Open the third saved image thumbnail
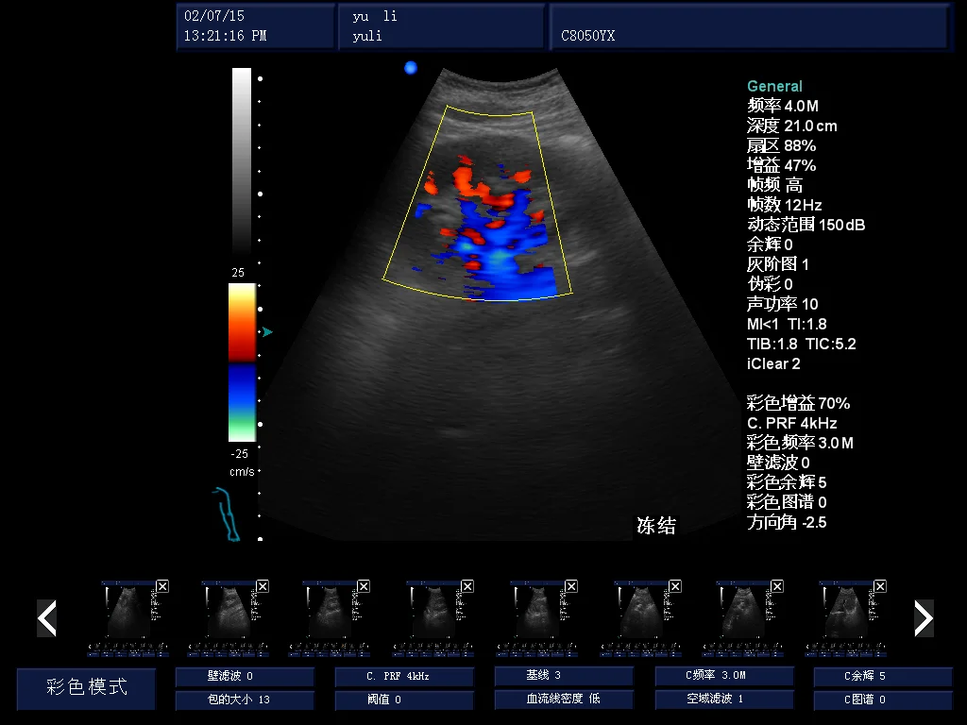 (x=330, y=618)
